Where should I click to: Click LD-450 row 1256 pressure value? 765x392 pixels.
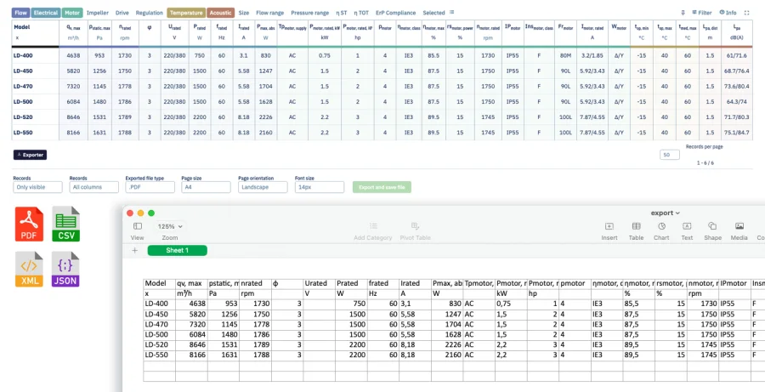pyautogui.click(x=99, y=71)
